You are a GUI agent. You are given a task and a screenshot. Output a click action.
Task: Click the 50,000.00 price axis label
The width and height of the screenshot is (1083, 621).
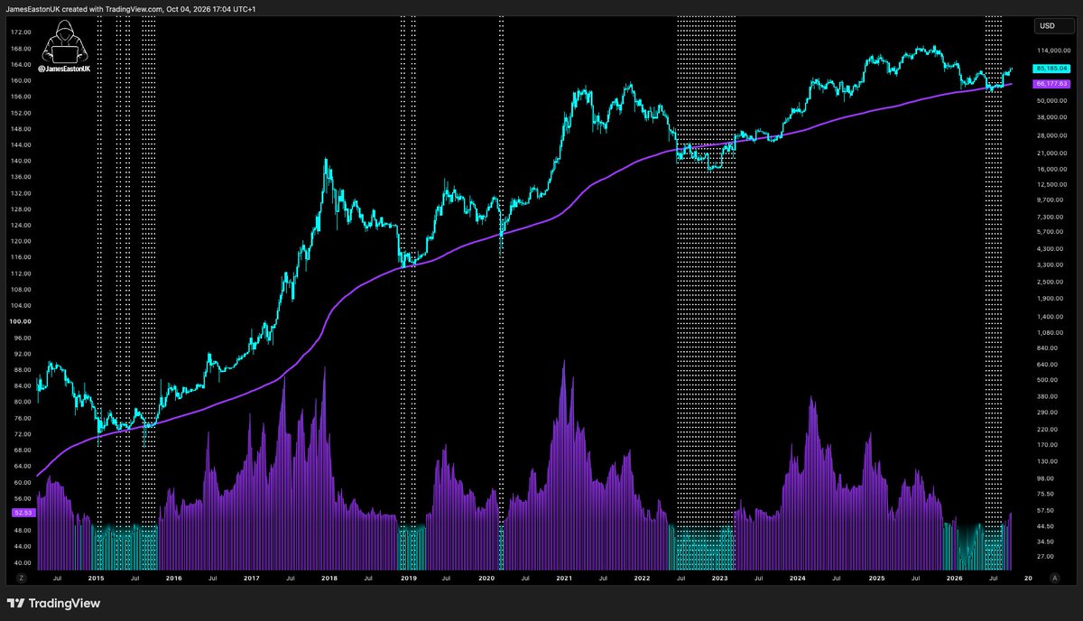[1053, 99]
